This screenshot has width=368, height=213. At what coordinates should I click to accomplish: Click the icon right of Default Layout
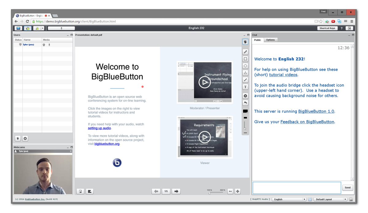351,200
